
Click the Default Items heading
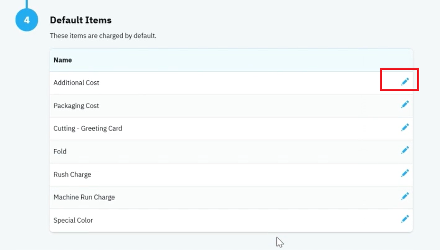(x=81, y=20)
